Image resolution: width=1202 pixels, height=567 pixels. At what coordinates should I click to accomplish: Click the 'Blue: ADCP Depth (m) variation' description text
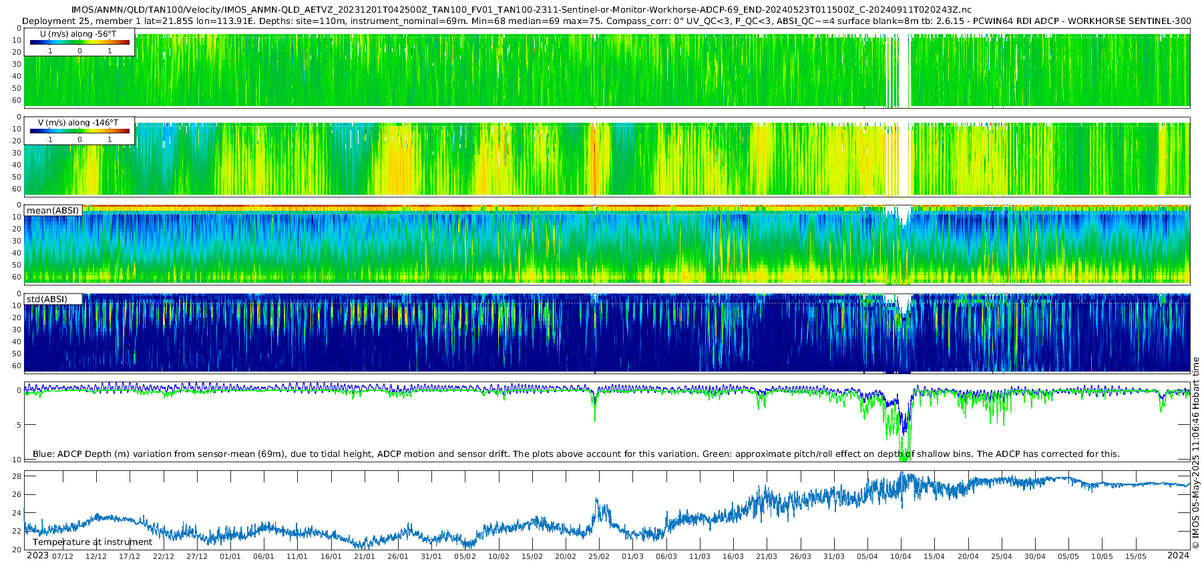tap(576, 454)
